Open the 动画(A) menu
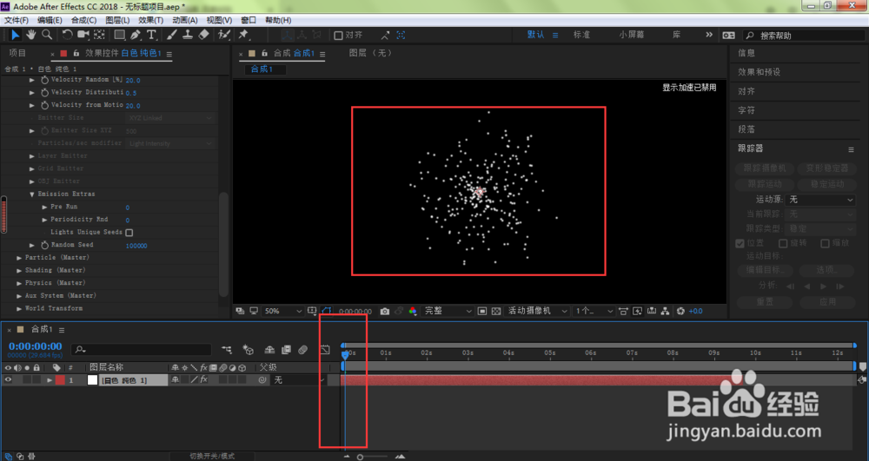This screenshot has width=869, height=461. coord(184,20)
